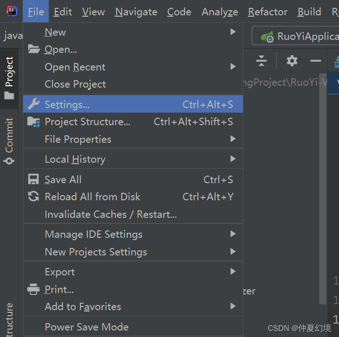Click the IntelliJ IDEA logo icon
The width and height of the screenshot is (339, 337).
click(12, 11)
